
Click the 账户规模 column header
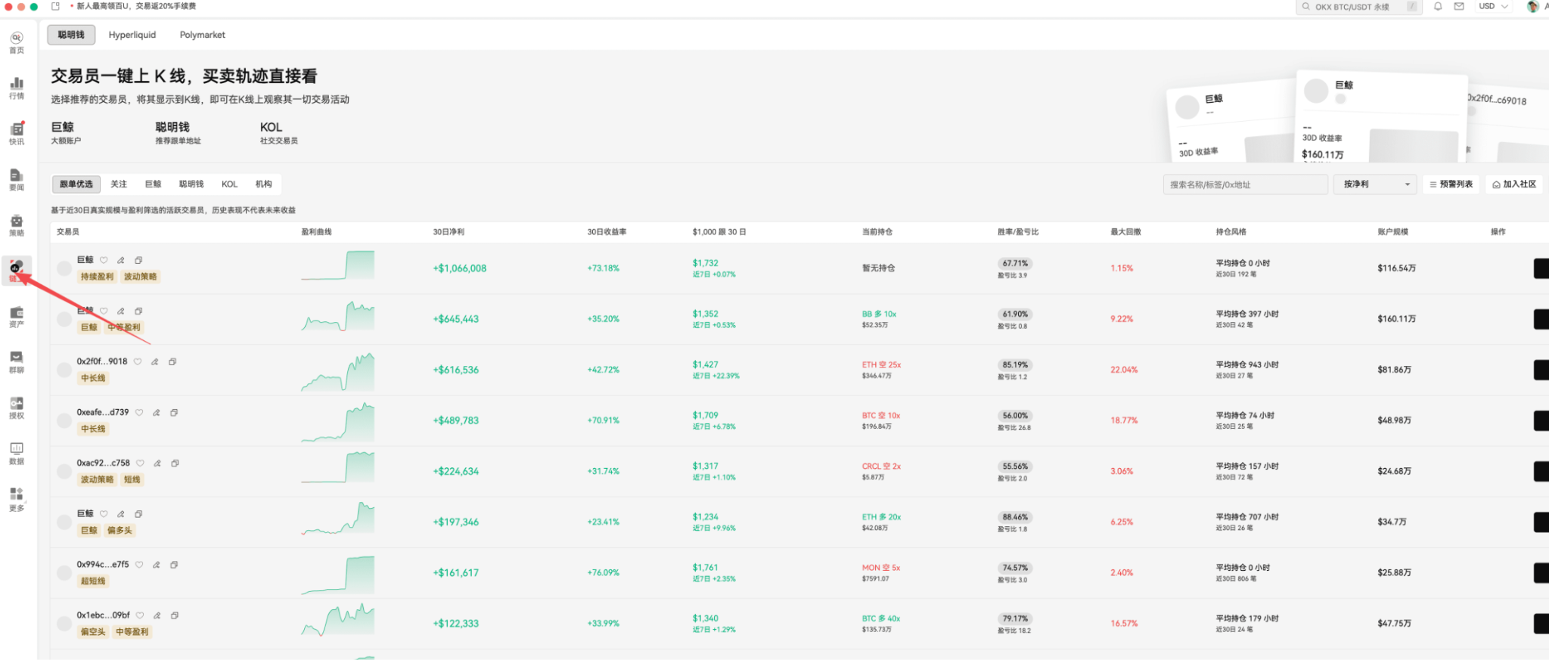(x=1393, y=231)
